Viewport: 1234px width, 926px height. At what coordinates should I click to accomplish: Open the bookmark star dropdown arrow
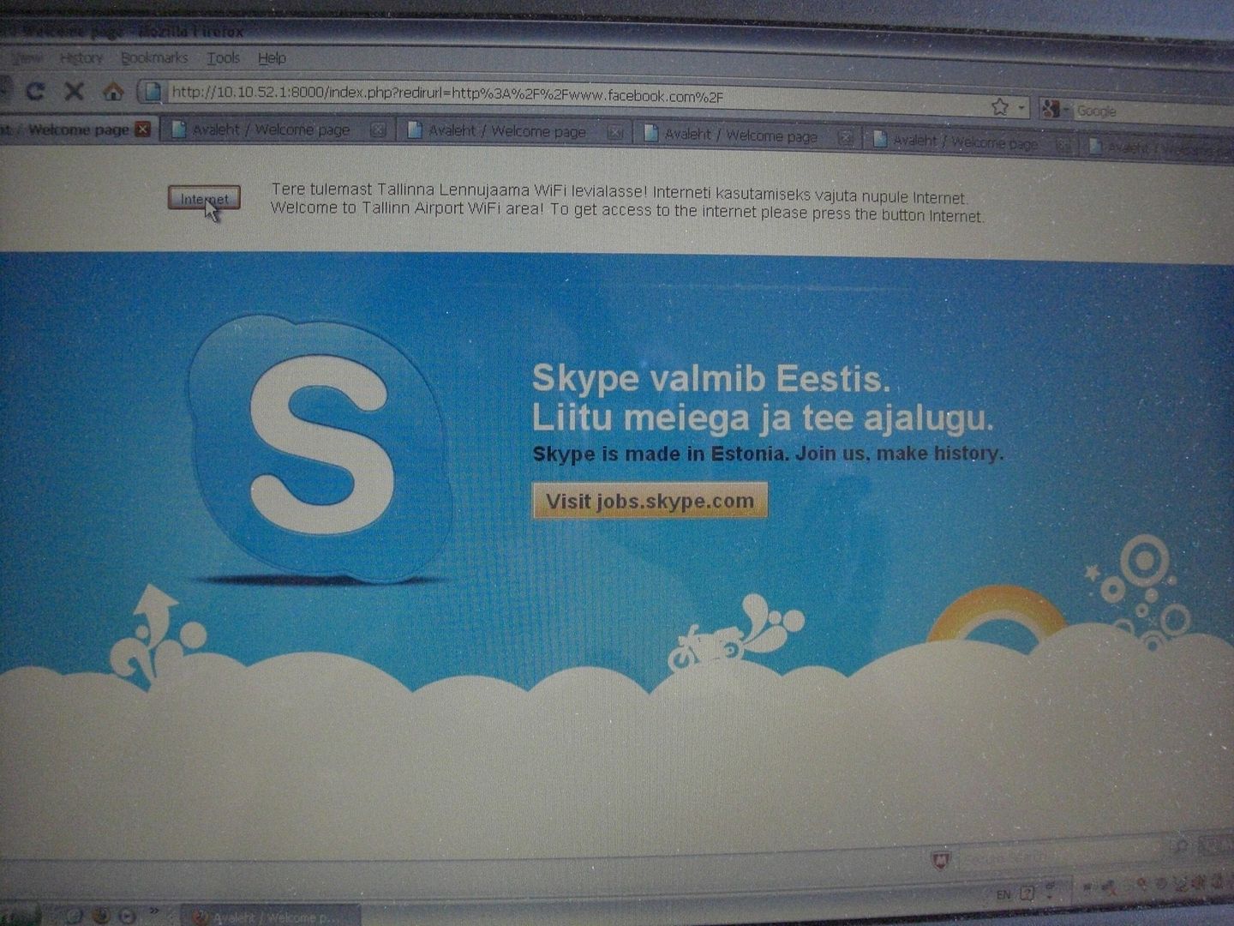click(1021, 108)
